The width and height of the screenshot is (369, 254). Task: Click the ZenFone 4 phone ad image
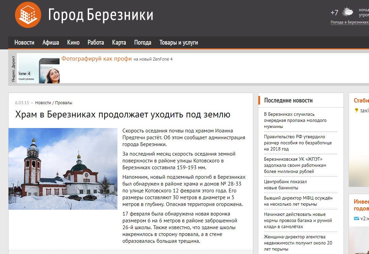[x=39, y=69]
